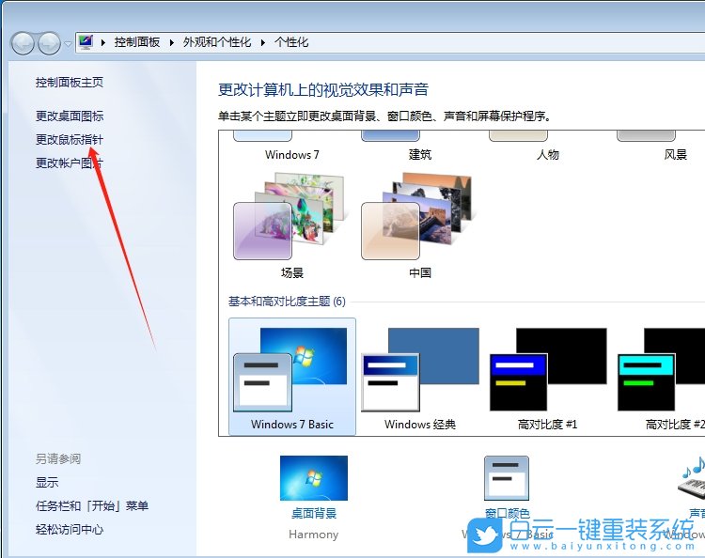Click the Harmony text under 桌面背景

313,535
